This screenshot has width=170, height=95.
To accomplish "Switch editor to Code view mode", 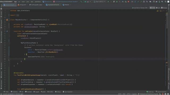I will tap(152, 8).
